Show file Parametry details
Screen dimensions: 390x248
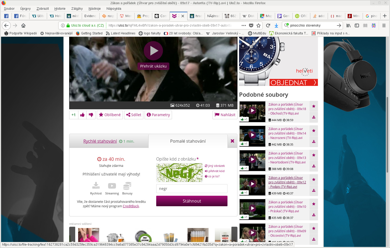pos(158,115)
